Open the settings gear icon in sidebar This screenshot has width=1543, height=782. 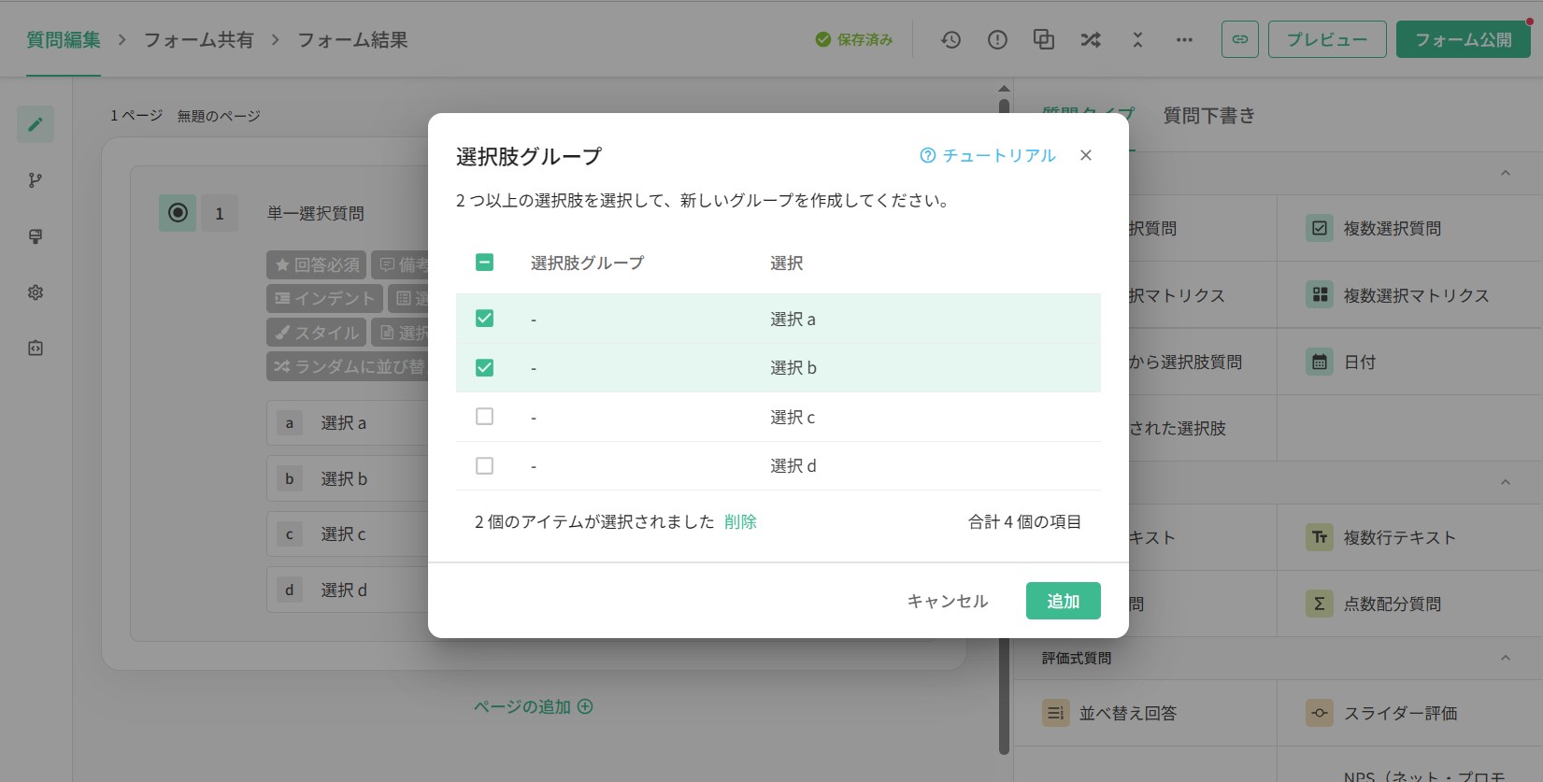[x=36, y=292]
